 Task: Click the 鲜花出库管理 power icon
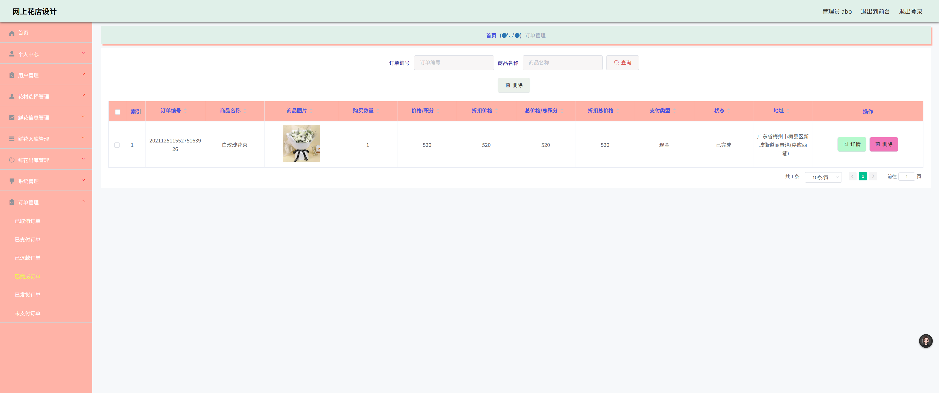point(11,160)
